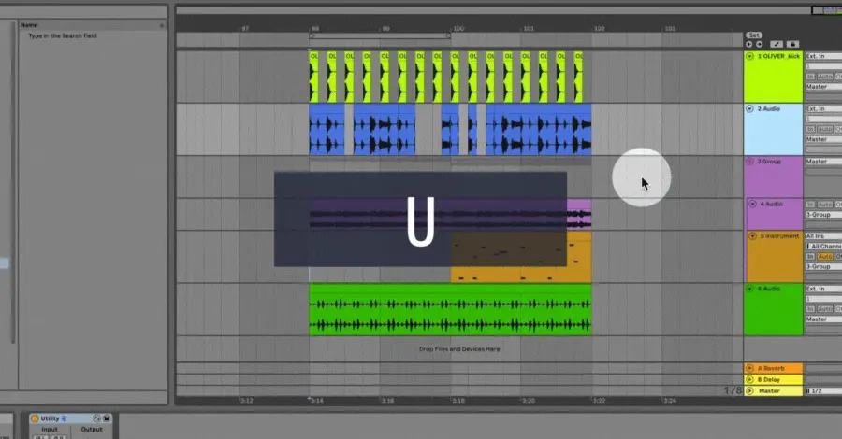Select the green clip on 6 Audio track
Image resolution: width=842 pixels, height=439 pixels.
click(450, 309)
